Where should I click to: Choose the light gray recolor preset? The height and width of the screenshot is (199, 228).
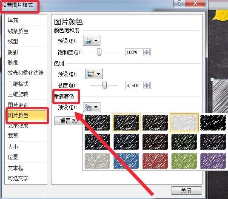point(97,161)
